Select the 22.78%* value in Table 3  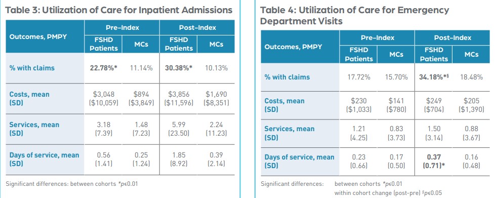coord(104,68)
